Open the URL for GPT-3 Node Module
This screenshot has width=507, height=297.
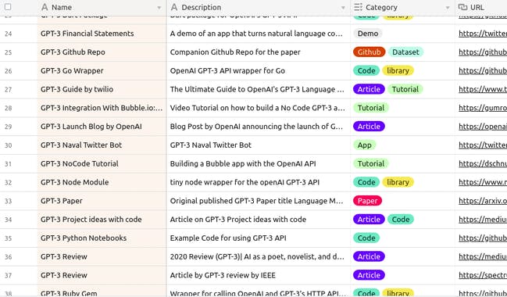click(483, 182)
